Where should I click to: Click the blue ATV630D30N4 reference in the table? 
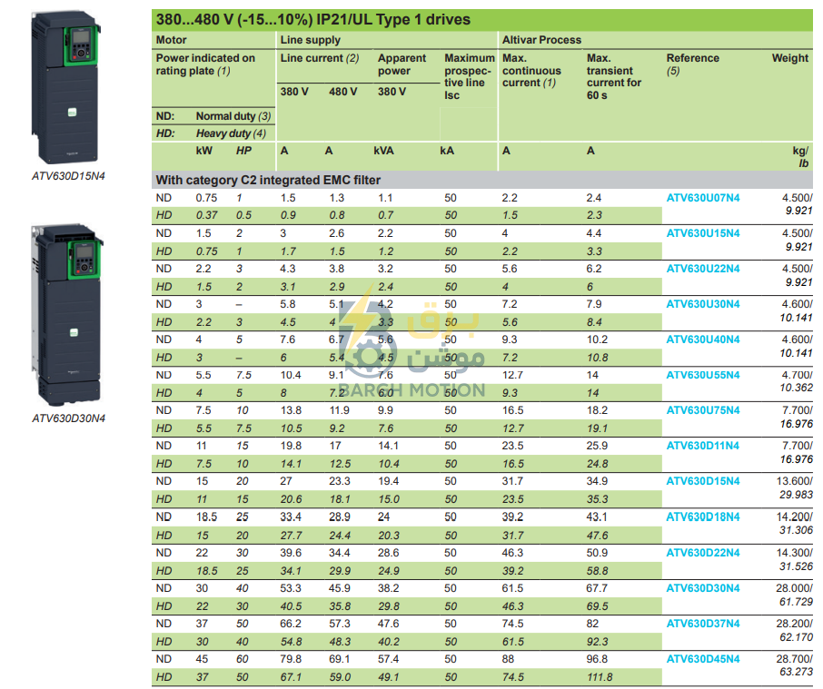703,588
